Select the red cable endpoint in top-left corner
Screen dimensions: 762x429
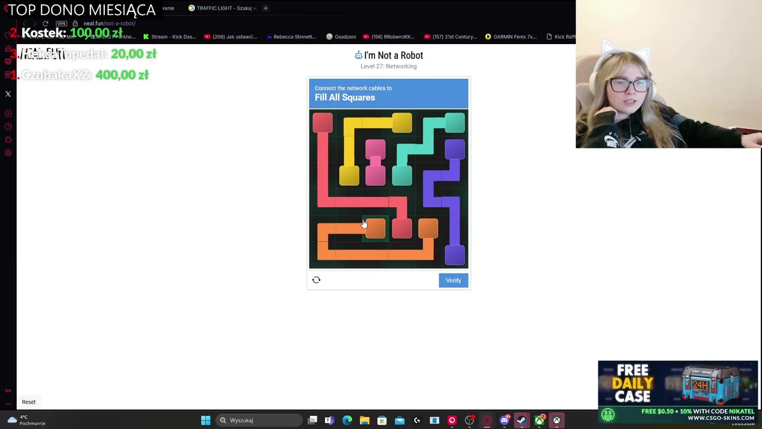point(323,123)
